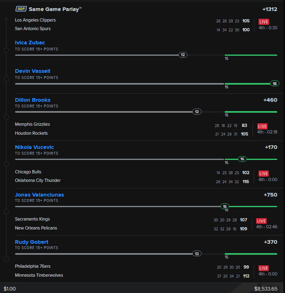Click the LIVE badge for Grizzlies vs Rockets
The image size is (285, 293).
pyautogui.click(x=262, y=126)
